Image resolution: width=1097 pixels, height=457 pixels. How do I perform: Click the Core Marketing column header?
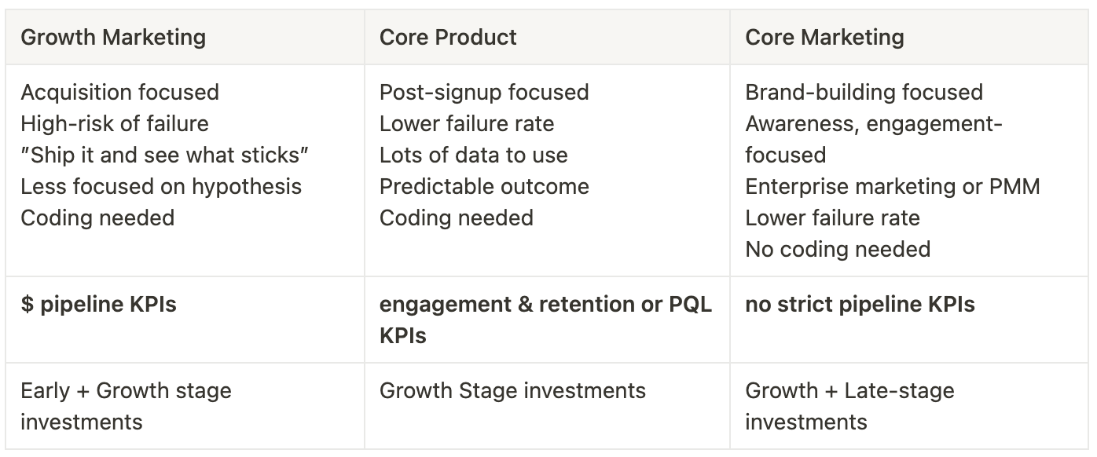(x=824, y=37)
